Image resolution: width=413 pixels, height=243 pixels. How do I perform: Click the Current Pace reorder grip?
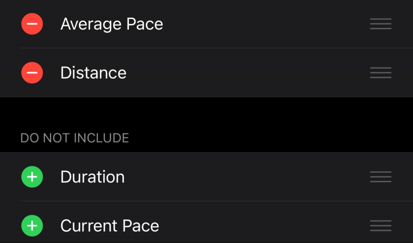(x=381, y=226)
